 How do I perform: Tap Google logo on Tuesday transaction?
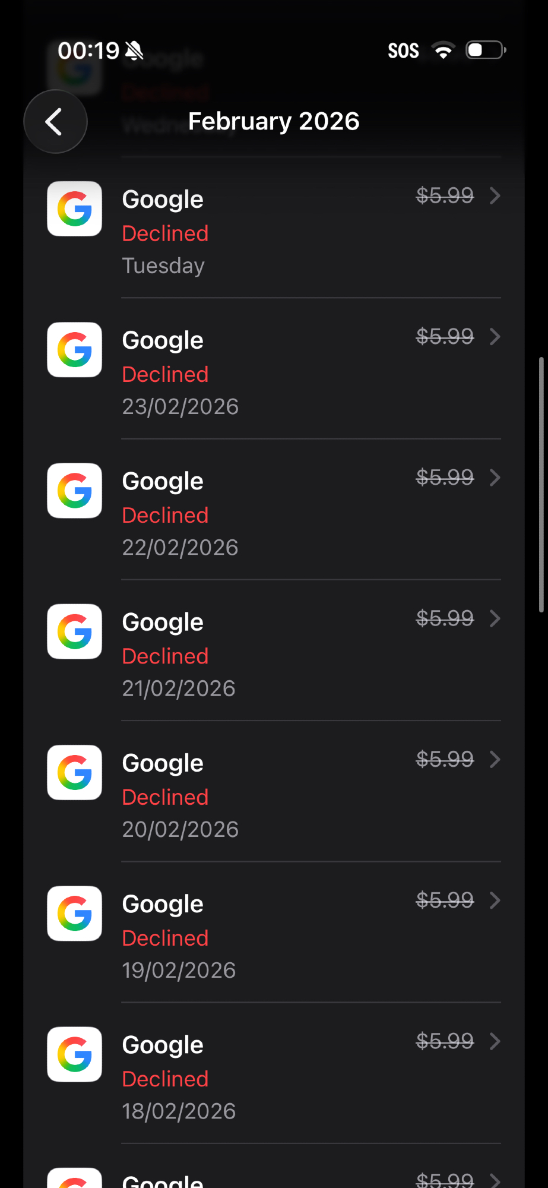pos(75,208)
